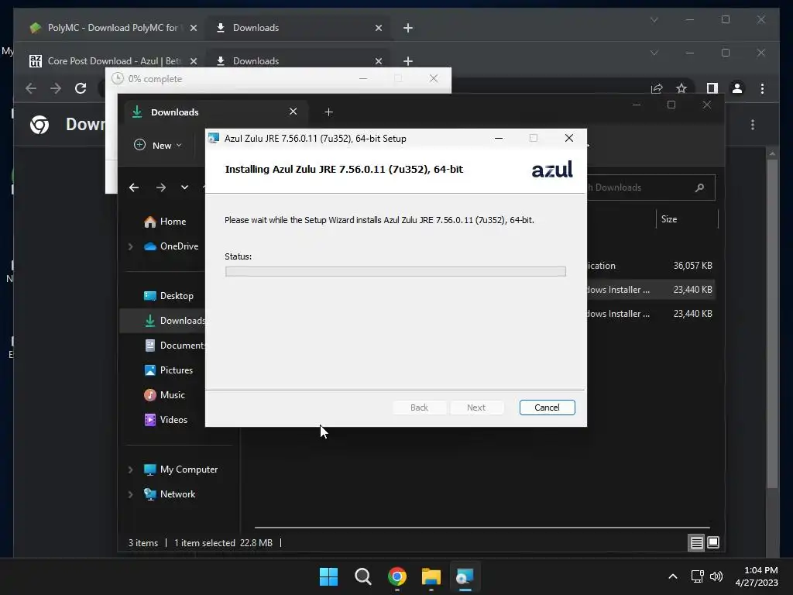Go forward in File Explorer navigation
The width and height of the screenshot is (793, 595).
[x=161, y=187]
